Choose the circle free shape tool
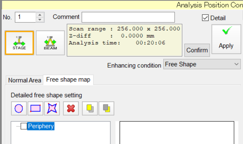Screen dimensions: 243x144 (x=19, y=108)
